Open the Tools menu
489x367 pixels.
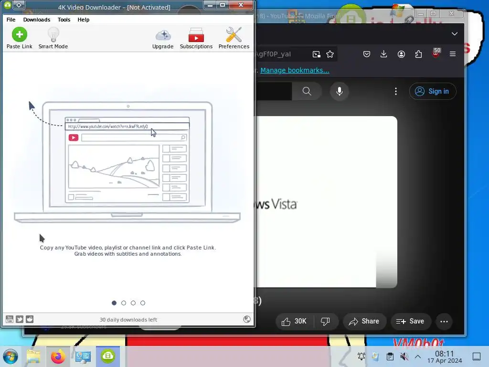(64, 19)
